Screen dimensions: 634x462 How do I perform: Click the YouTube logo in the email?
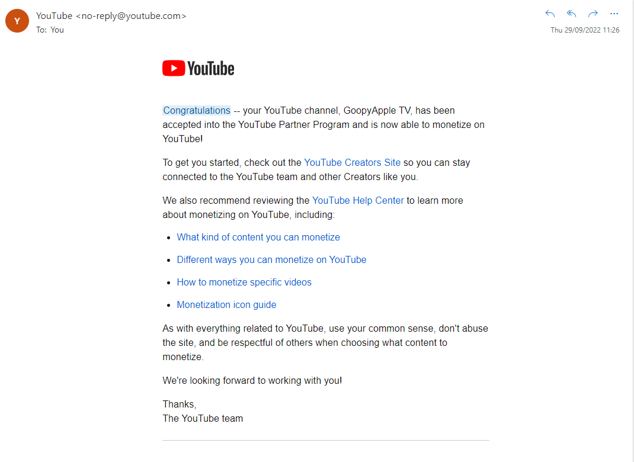point(198,68)
